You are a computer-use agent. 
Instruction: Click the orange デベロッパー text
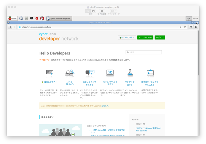pos(45,60)
